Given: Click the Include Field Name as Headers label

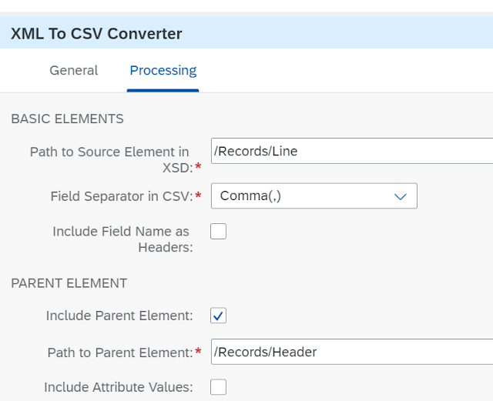Looking at the screenshot, I should point(122,239).
